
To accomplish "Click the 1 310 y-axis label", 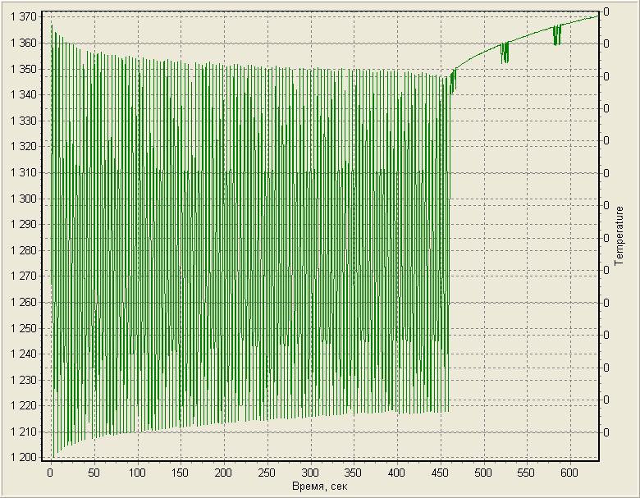I will coord(23,172).
